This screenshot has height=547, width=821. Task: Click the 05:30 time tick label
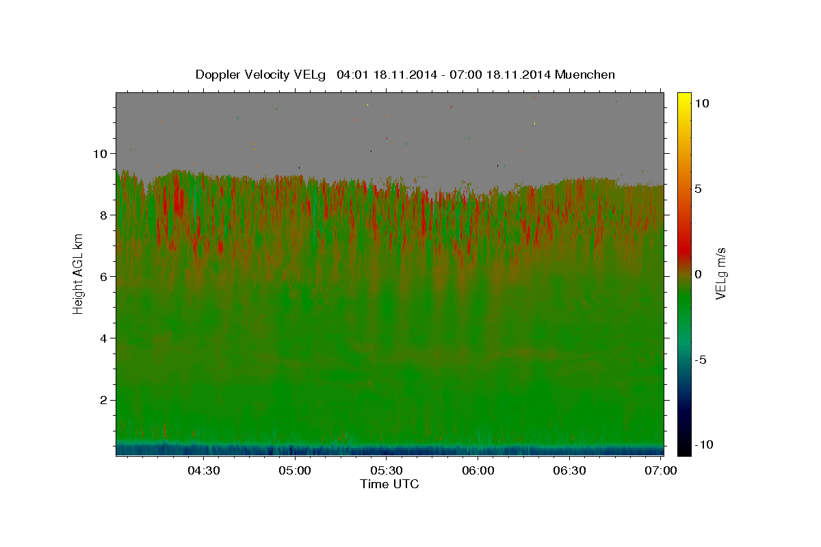(x=387, y=470)
